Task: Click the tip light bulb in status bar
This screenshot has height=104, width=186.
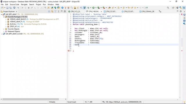Action: point(184,102)
